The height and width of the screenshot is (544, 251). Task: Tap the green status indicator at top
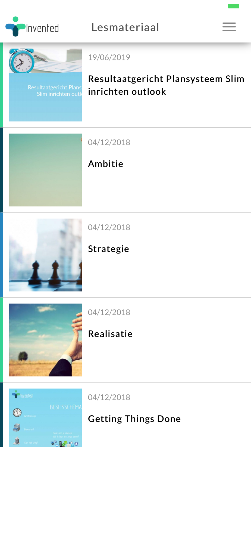tap(234, 6)
